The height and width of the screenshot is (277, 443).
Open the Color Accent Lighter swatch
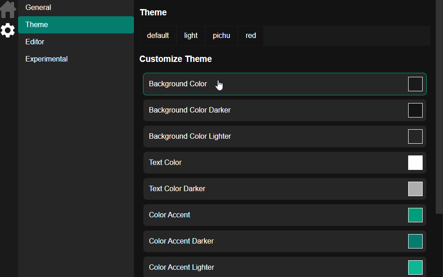pyautogui.click(x=415, y=267)
